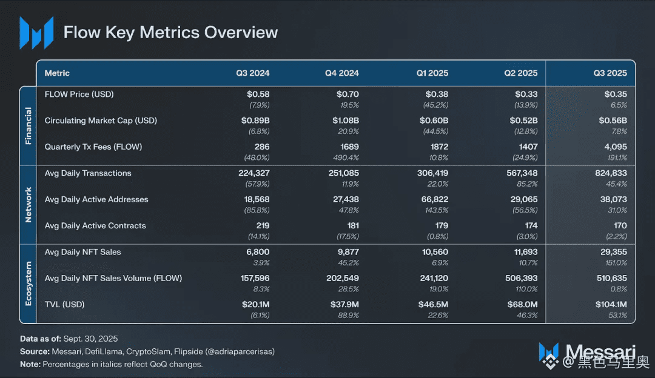Select the '286' tx fees value
The height and width of the screenshot is (378, 655).
pyautogui.click(x=262, y=147)
